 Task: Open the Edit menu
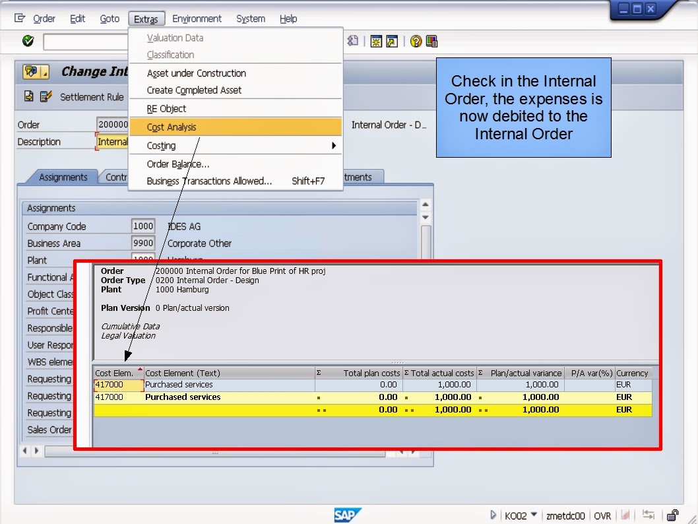(77, 18)
